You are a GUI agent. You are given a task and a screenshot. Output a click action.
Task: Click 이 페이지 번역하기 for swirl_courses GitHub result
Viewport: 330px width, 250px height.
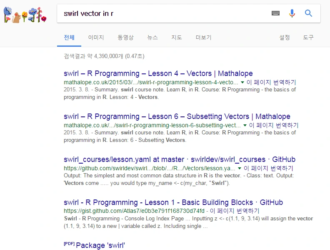[268, 168]
